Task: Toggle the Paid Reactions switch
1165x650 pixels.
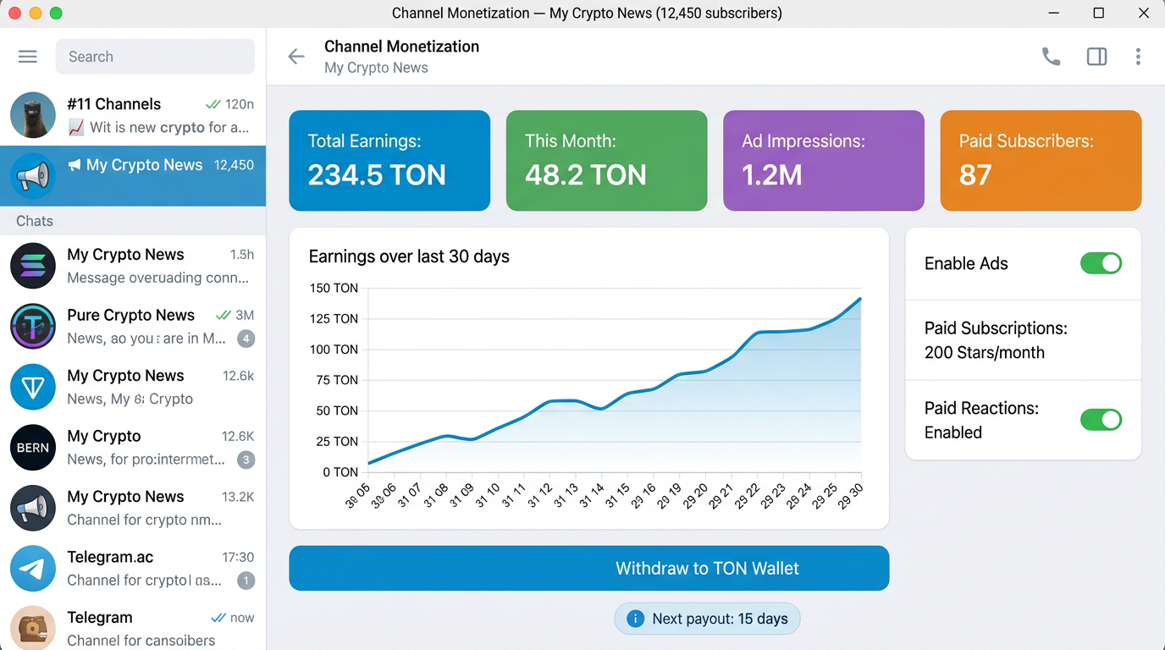Action: [1101, 420]
